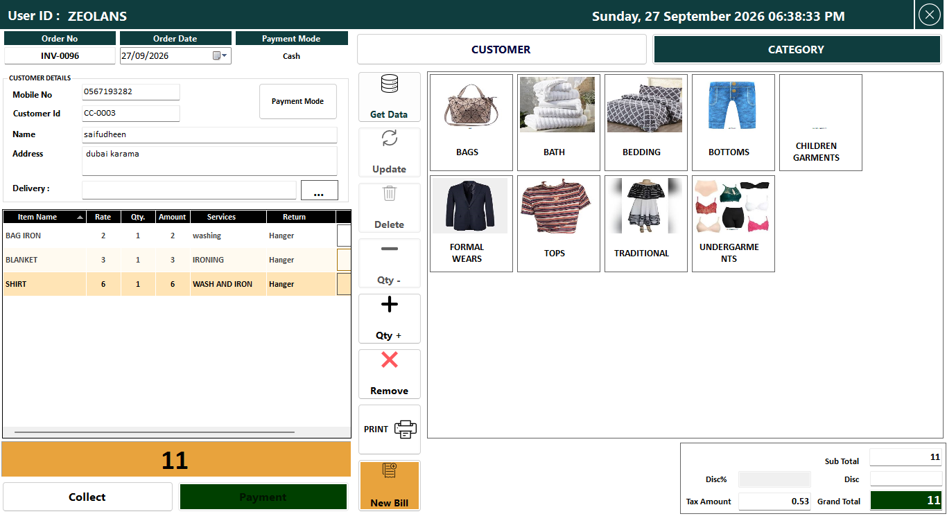Viewport: 947px width, 532px height.
Task: Open the TOPS striped shirt category
Action: [x=559, y=224]
